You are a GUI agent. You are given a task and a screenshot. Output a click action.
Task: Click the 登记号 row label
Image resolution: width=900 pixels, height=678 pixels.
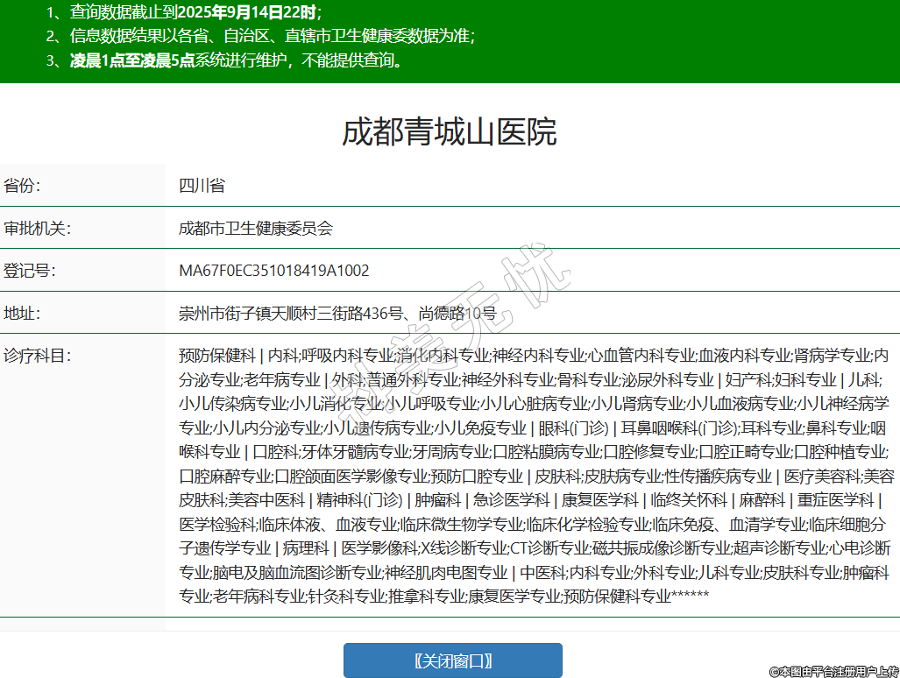[30, 271]
